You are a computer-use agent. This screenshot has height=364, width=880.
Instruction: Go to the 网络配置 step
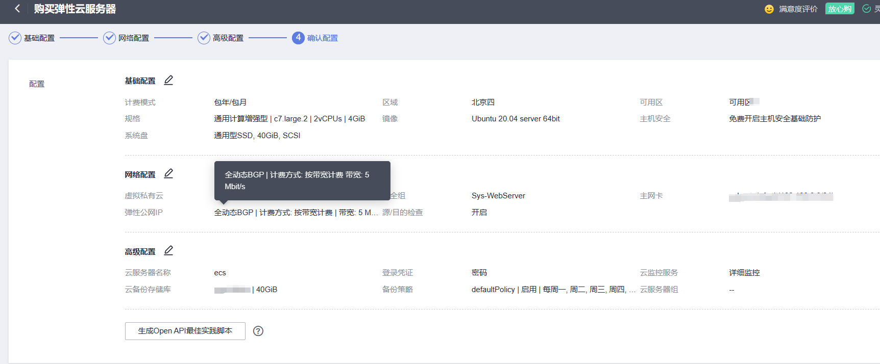[x=134, y=38]
